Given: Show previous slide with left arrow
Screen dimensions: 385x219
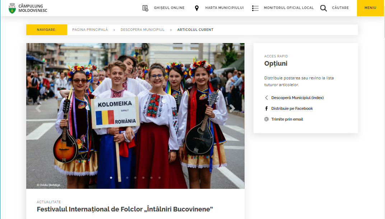Looking at the screenshot, I should point(38,108).
